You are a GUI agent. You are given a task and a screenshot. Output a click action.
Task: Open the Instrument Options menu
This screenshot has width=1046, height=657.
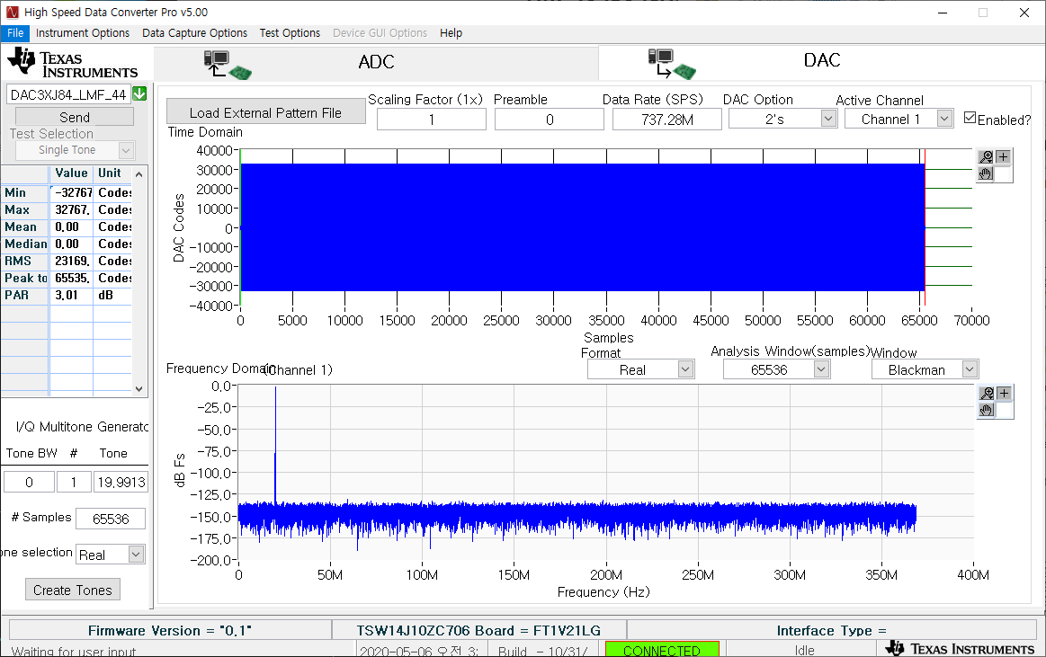tap(83, 32)
